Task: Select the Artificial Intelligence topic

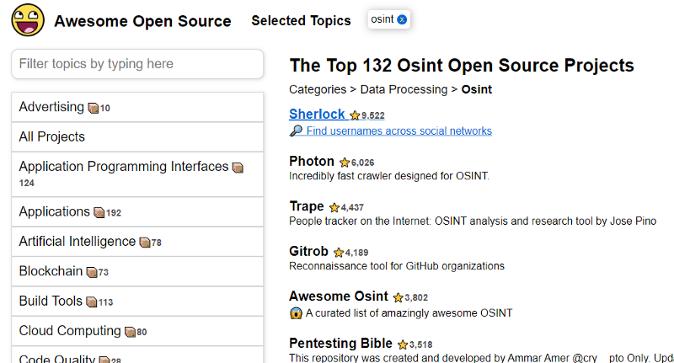Action: pyautogui.click(x=137, y=242)
